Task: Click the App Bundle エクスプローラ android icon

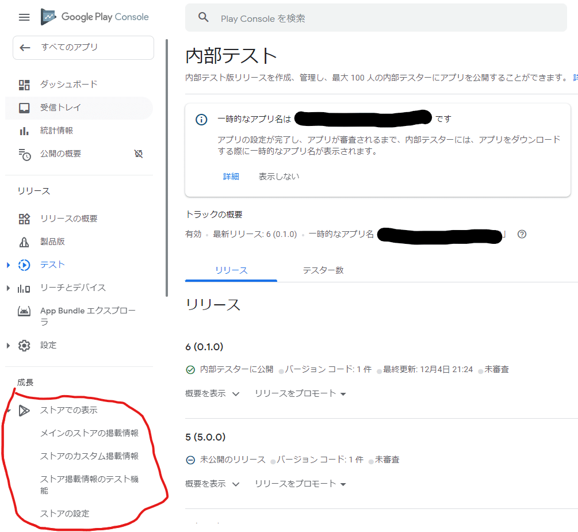Action: 24,311
